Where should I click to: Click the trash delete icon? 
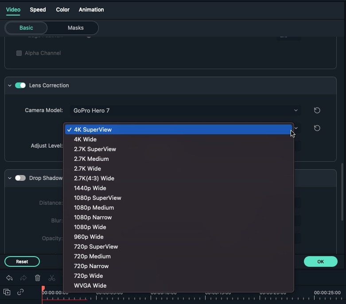[38, 278]
